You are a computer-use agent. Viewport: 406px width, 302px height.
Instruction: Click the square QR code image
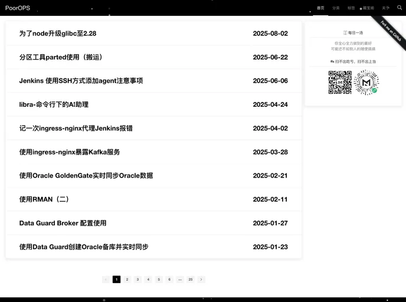point(340,83)
